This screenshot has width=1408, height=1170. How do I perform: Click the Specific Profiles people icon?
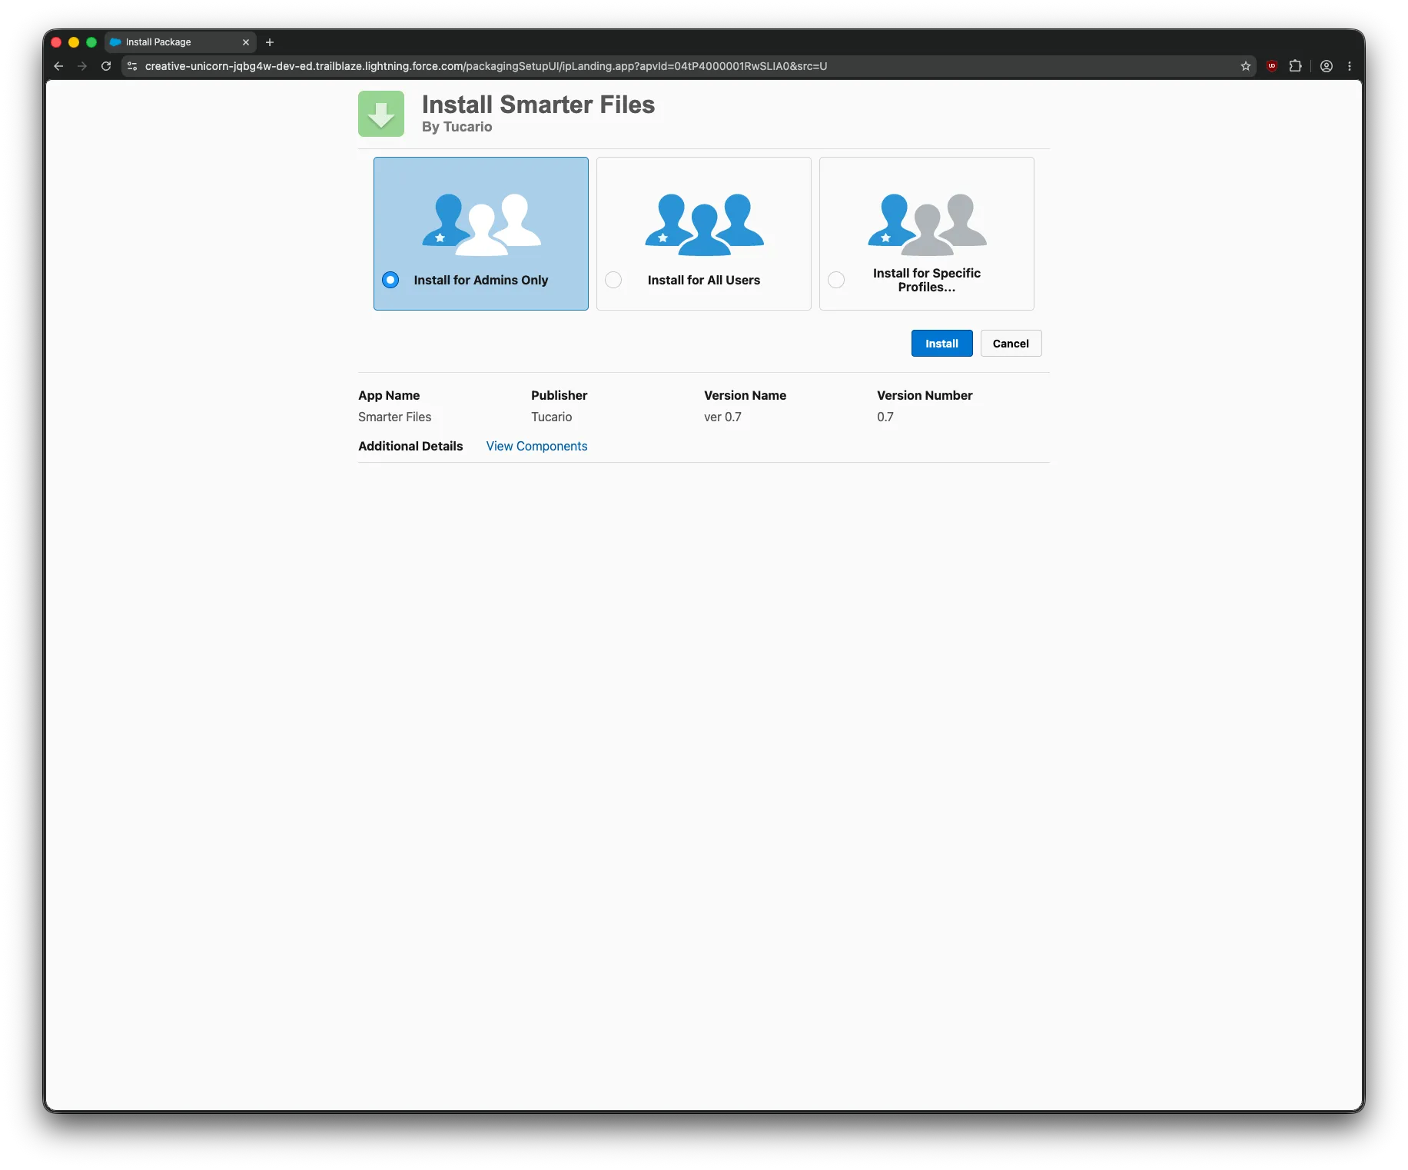928,224
